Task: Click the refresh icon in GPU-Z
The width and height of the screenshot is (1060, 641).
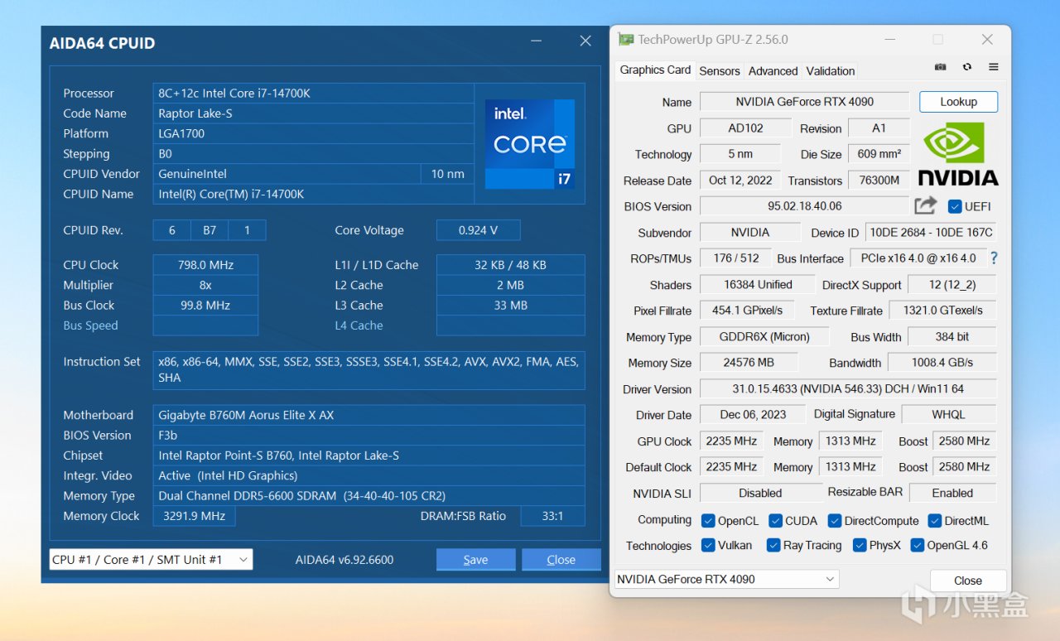Action: [x=966, y=67]
